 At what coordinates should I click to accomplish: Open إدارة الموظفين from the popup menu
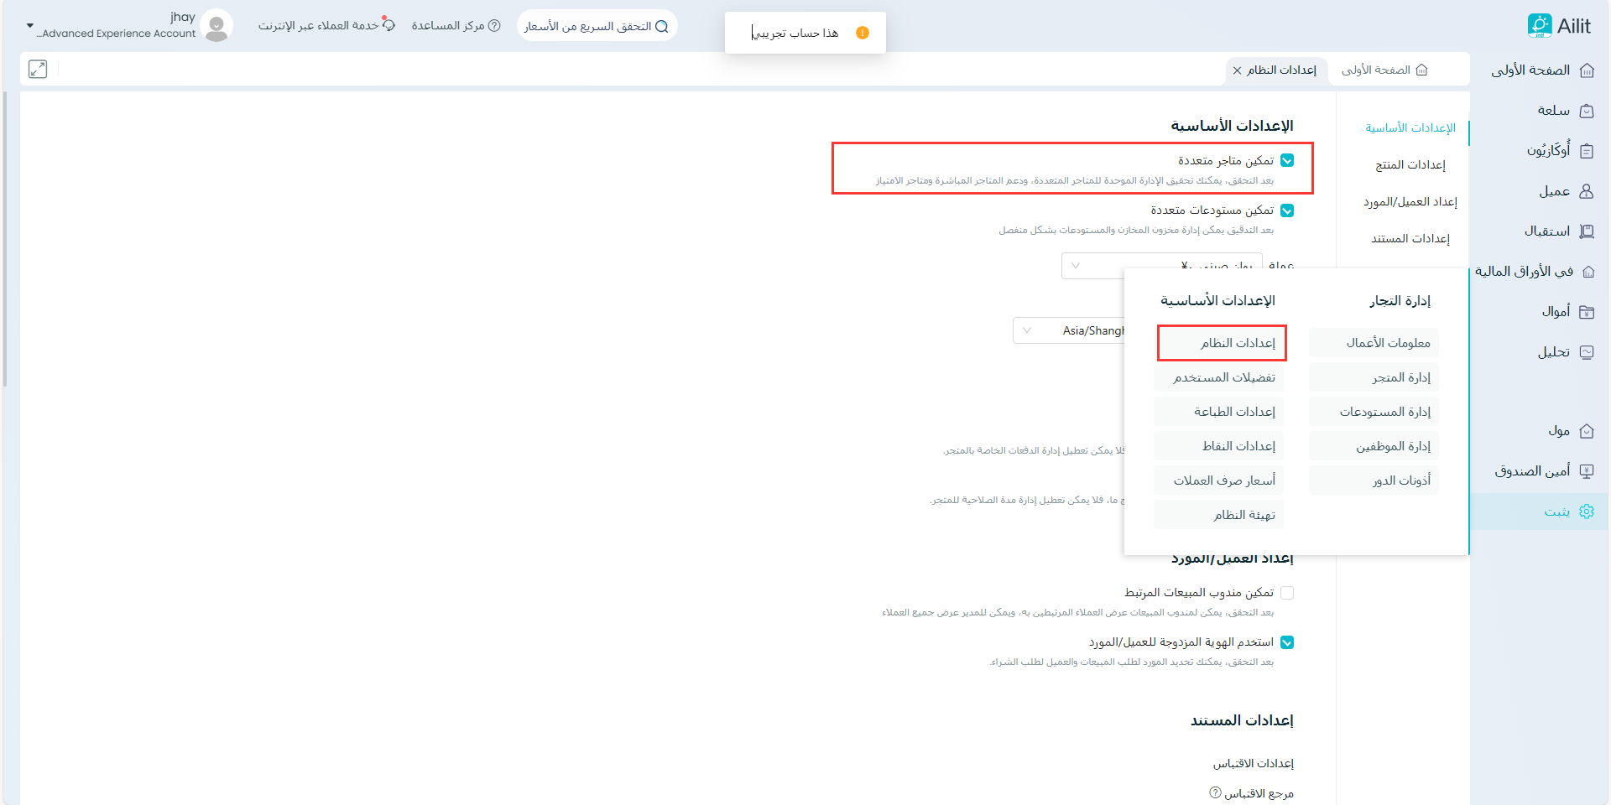[1393, 447]
